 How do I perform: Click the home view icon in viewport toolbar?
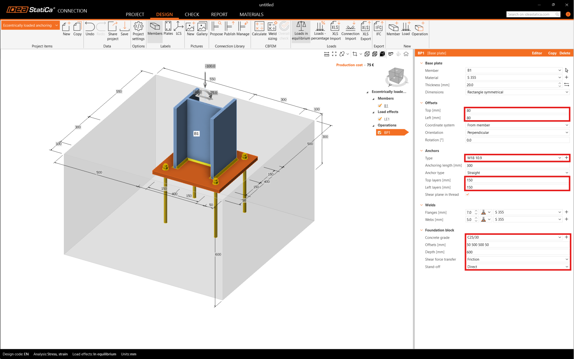tap(406, 54)
